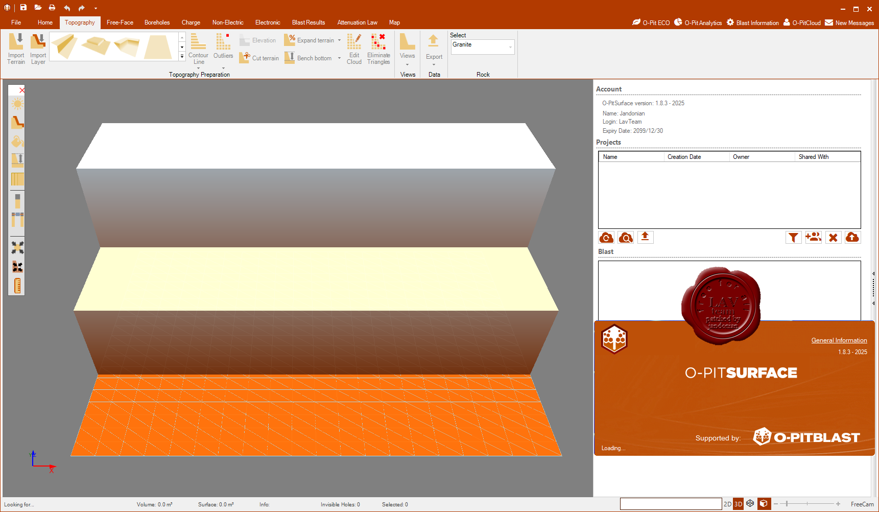Open the Views dropdown arrow
This screenshot has height=512, width=879.
(407, 64)
